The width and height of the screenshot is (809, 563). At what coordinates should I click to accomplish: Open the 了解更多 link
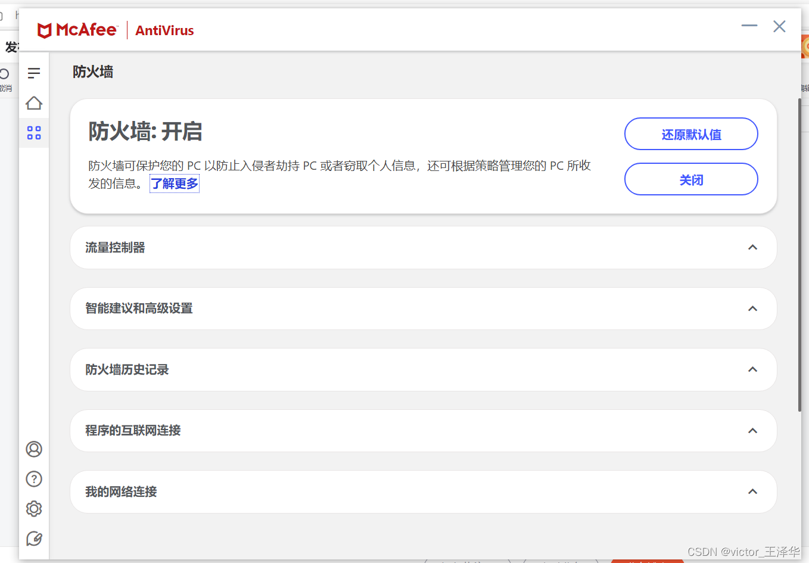point(175,183)
